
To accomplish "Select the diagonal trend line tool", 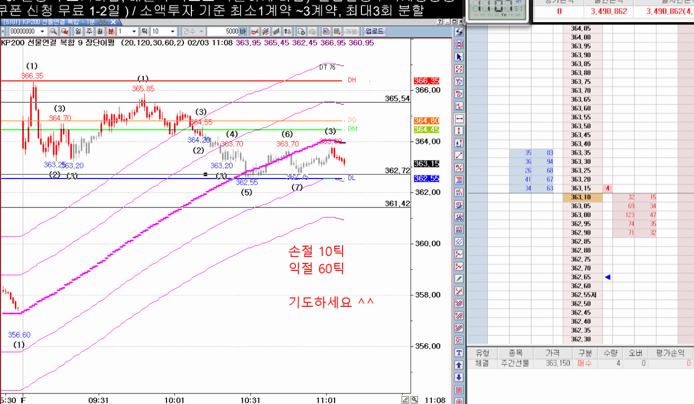I will 459,155.
